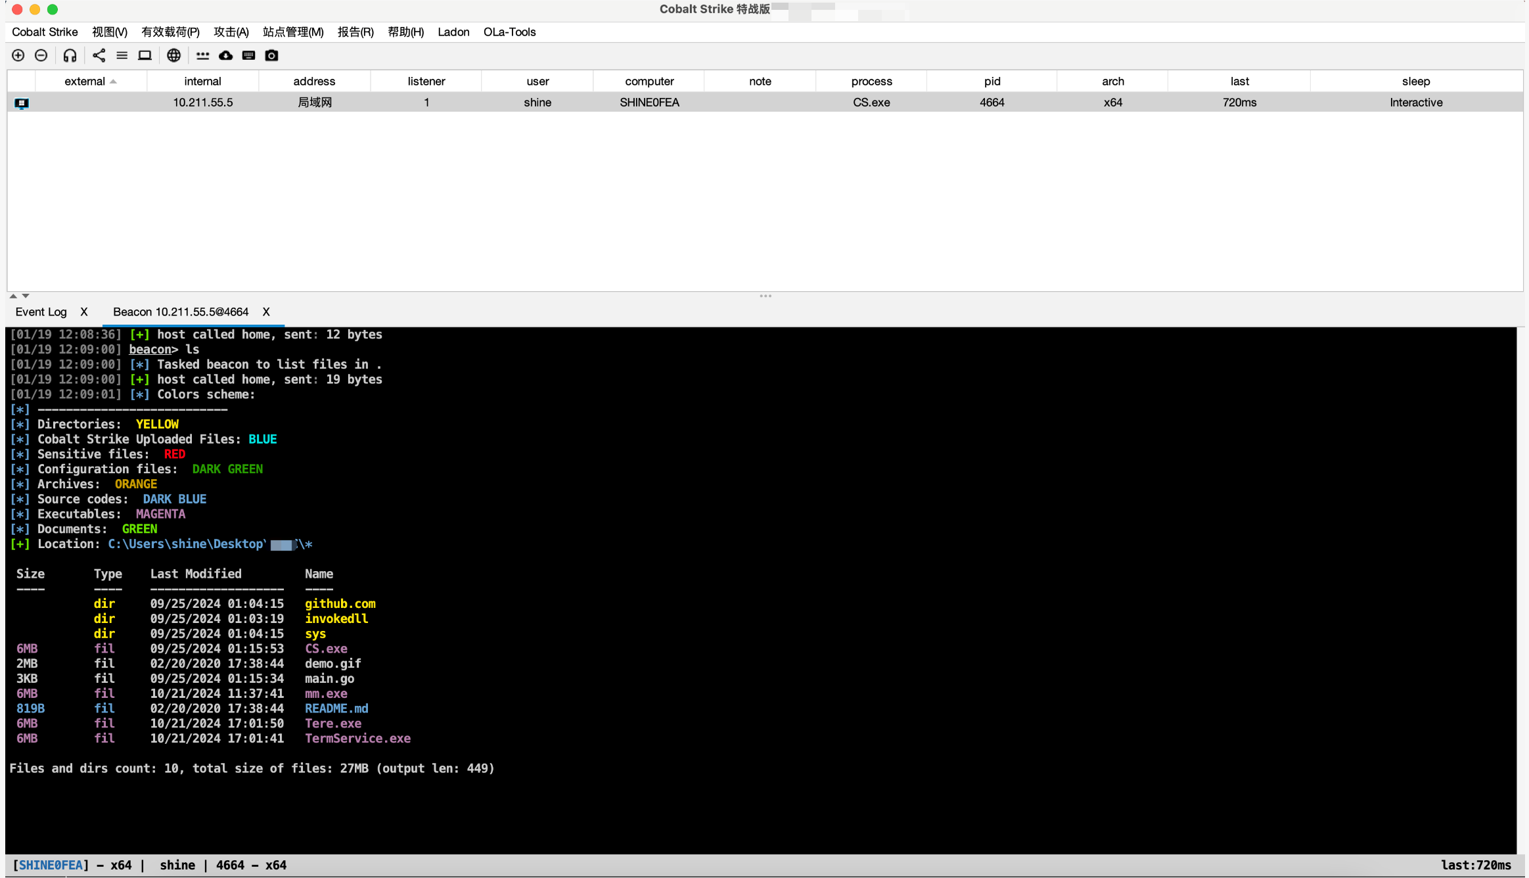Click the underlined beacon prompt text
Viewport: 1529px width, 878px height.
(x=150, y=350)
